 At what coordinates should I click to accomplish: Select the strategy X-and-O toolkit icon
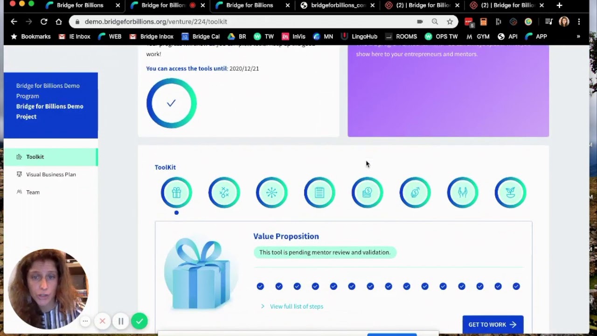(224, 192)
